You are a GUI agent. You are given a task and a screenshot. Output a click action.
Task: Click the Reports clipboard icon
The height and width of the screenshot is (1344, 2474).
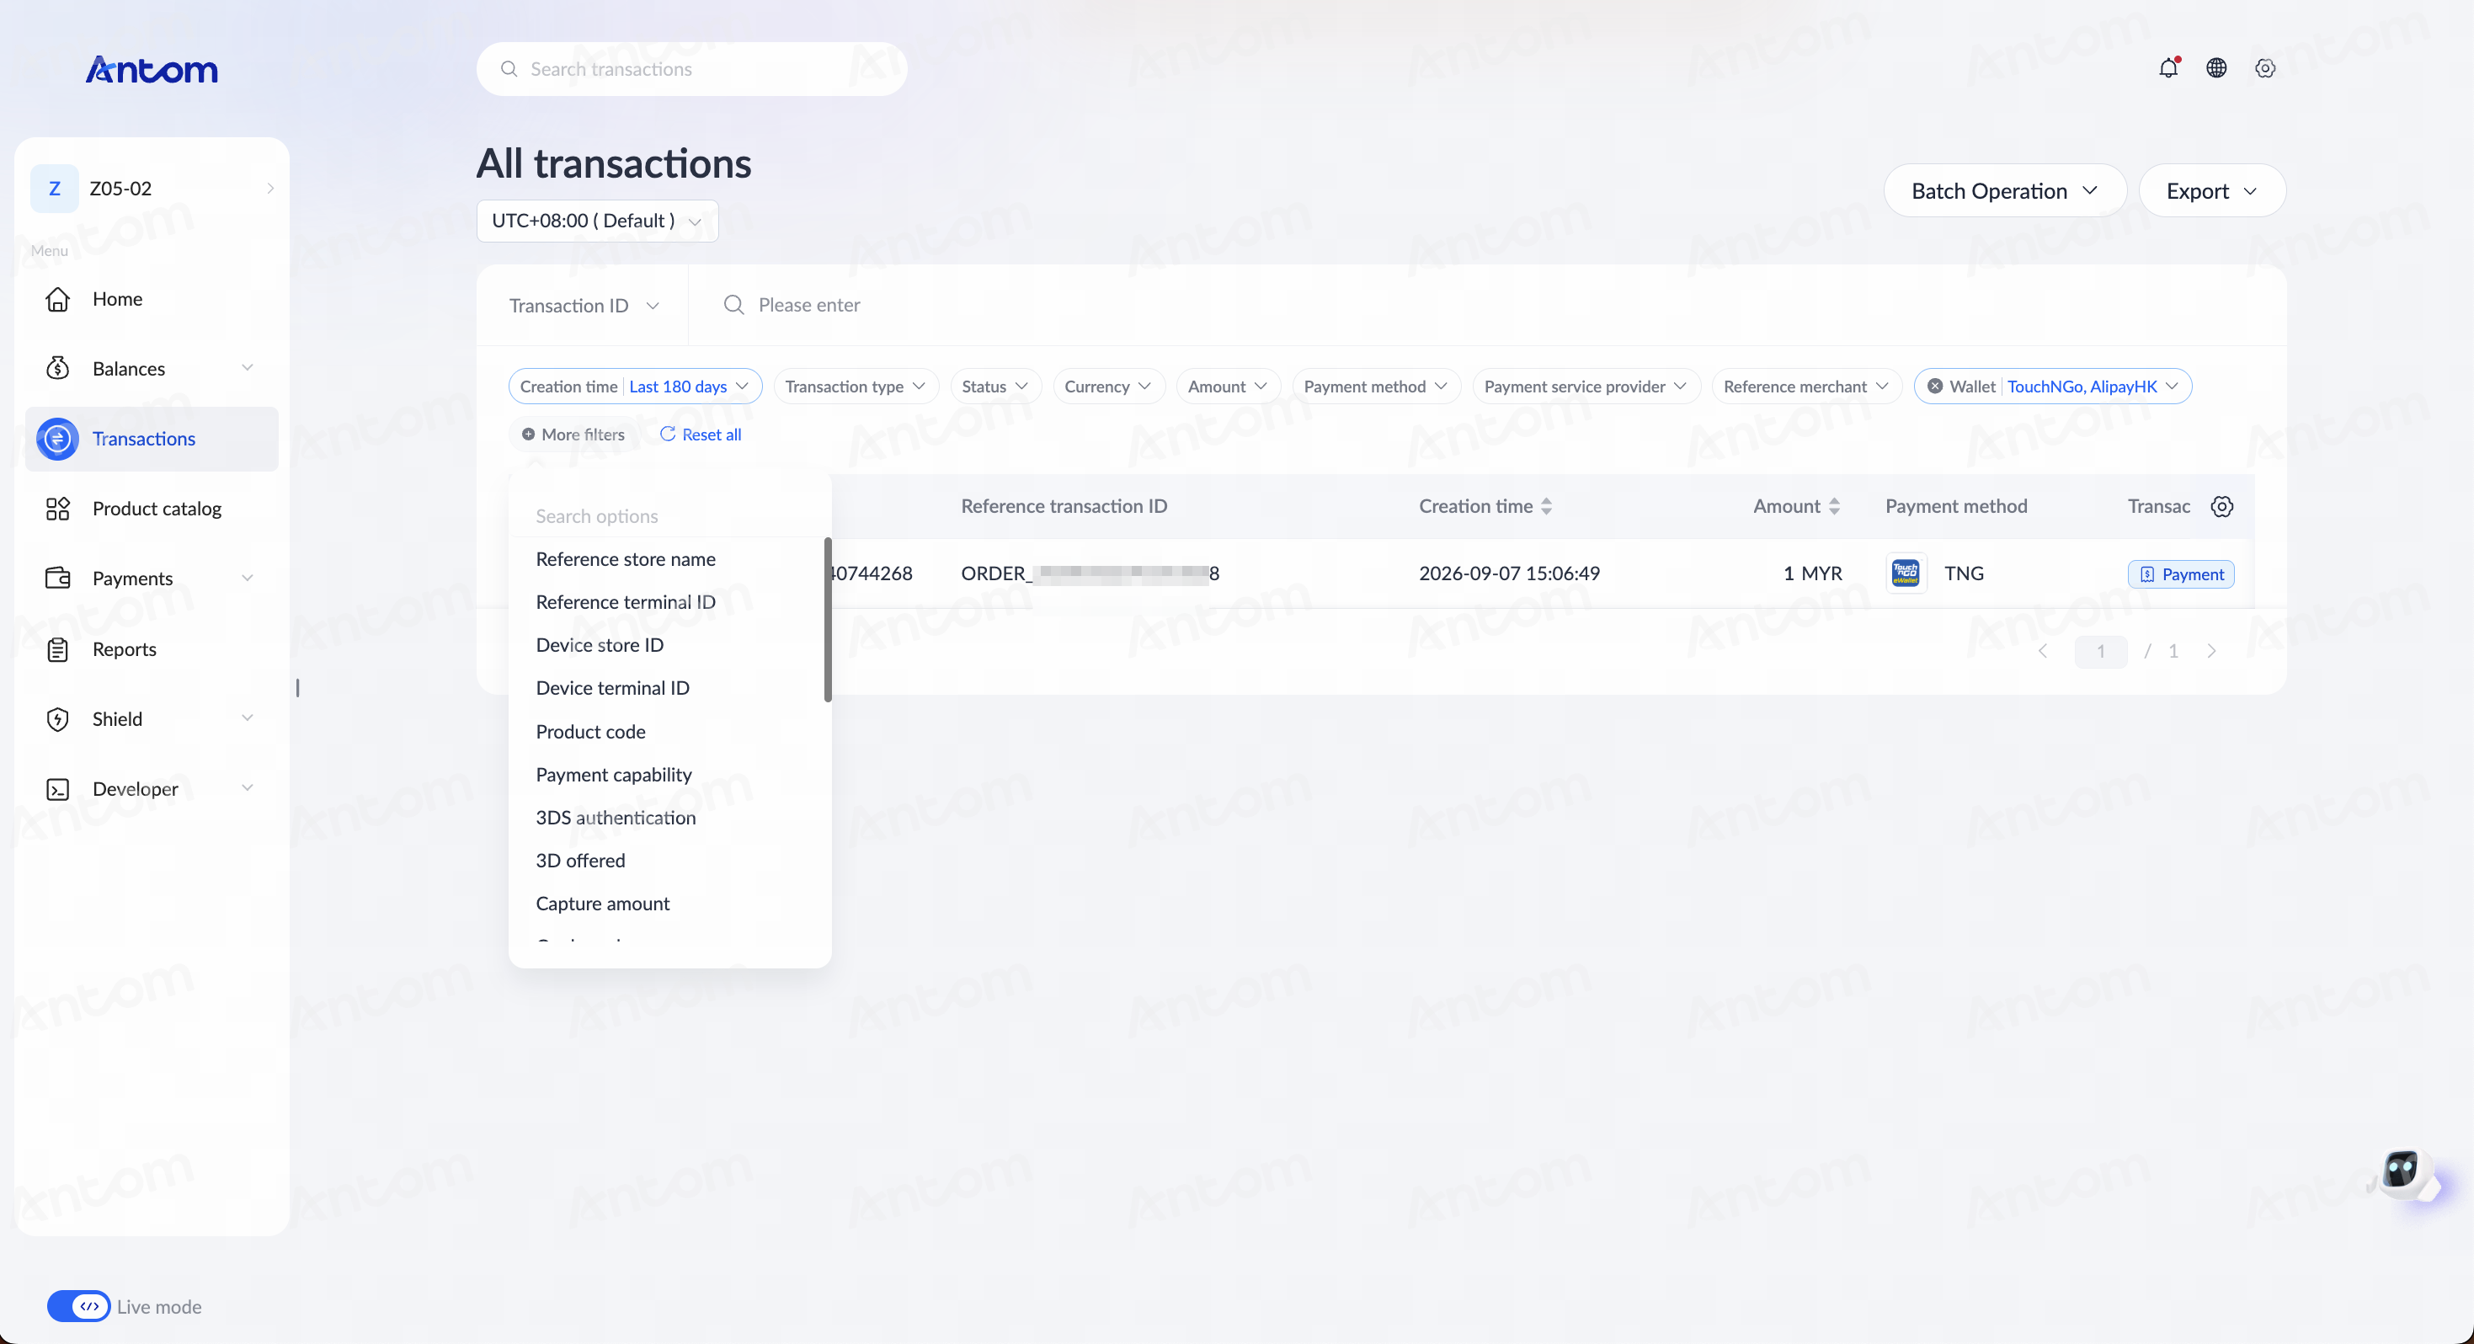coord(57,649)
